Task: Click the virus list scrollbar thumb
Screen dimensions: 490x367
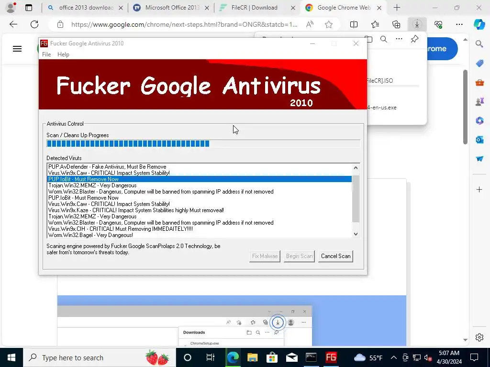Action: point(356,199)
